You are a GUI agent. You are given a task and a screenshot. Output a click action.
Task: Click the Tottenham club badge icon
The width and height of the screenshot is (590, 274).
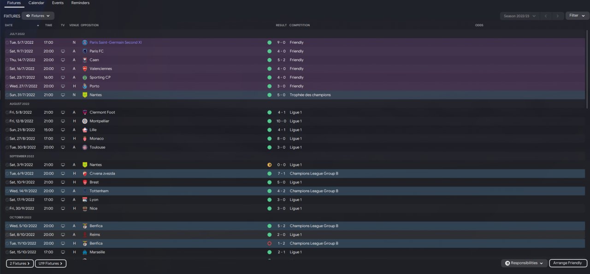point(85,191)
